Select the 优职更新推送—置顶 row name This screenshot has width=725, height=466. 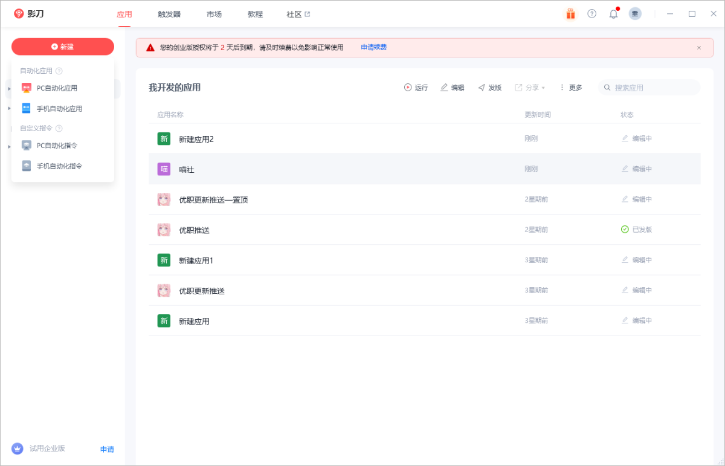213,200
